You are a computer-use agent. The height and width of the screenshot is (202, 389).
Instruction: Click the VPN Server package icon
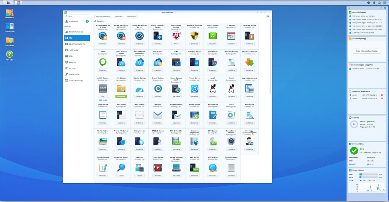click(x=194, y=168)
